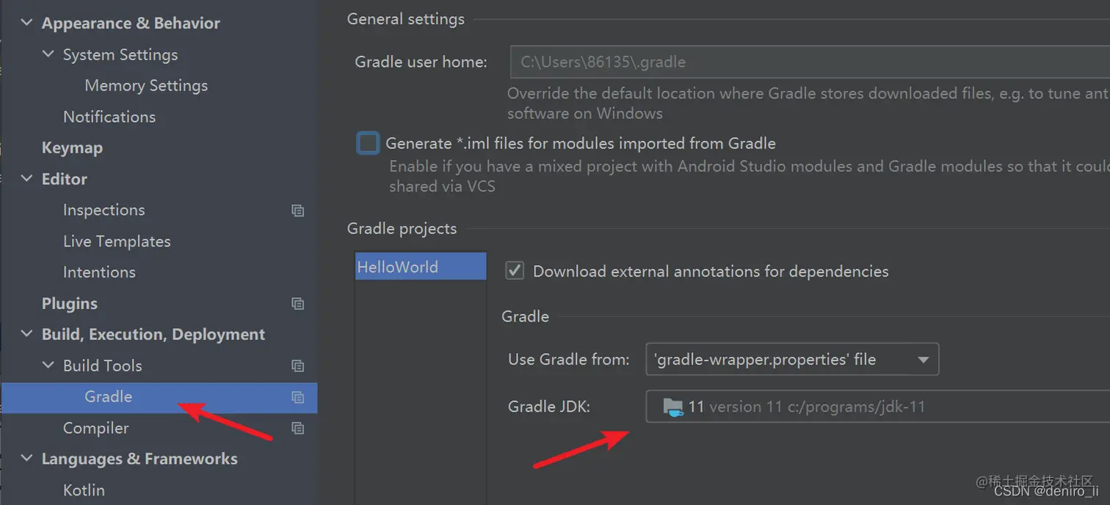Collapse the System Settings node

(x=48, y=54)
